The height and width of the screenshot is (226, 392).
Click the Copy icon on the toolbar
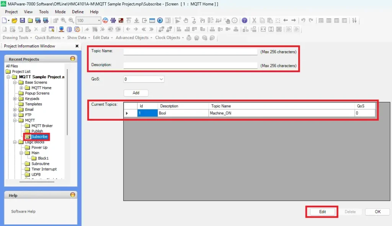(x=263, y=20)
